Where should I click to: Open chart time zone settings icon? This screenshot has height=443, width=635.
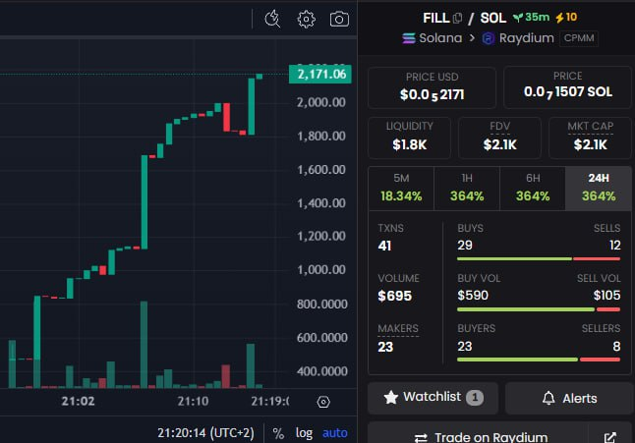point(323,402)
